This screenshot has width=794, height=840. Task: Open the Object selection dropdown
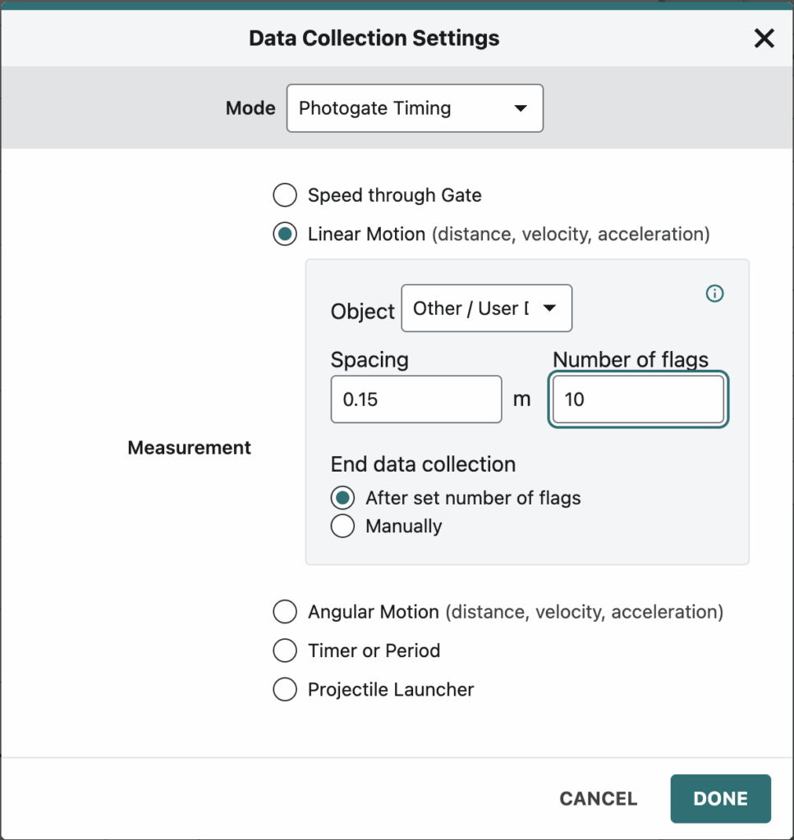pyautogui.click(x=486, y=308)
